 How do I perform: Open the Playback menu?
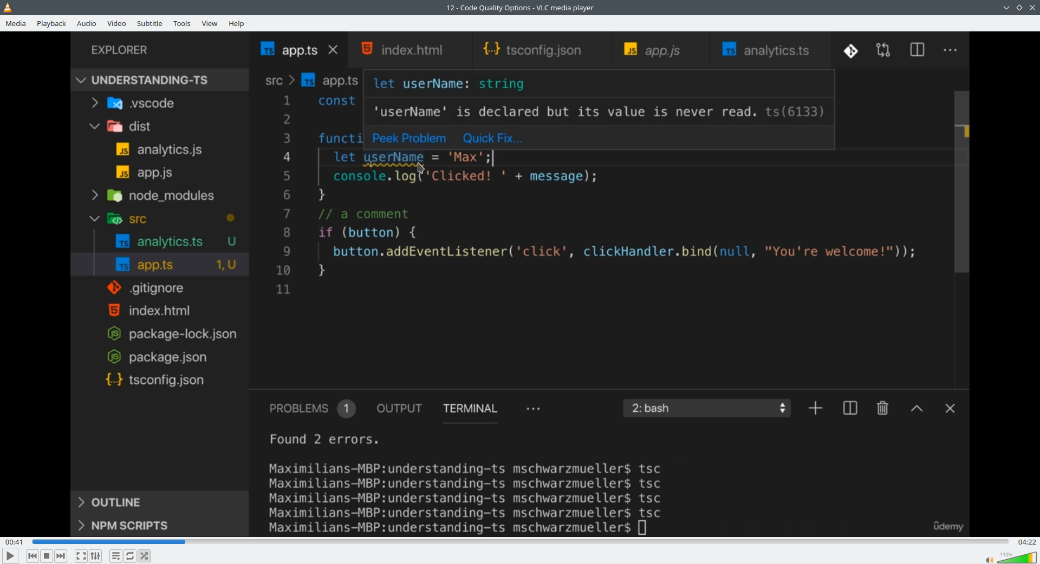pos(51,24)
